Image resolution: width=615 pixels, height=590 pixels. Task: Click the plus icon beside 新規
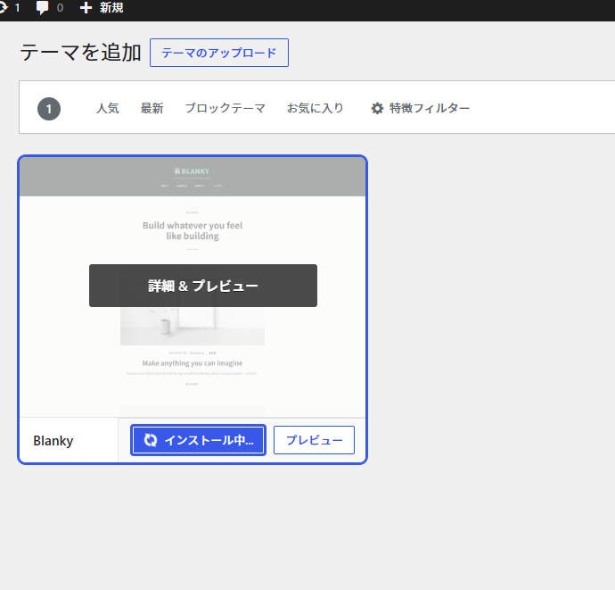pos(86,8)
